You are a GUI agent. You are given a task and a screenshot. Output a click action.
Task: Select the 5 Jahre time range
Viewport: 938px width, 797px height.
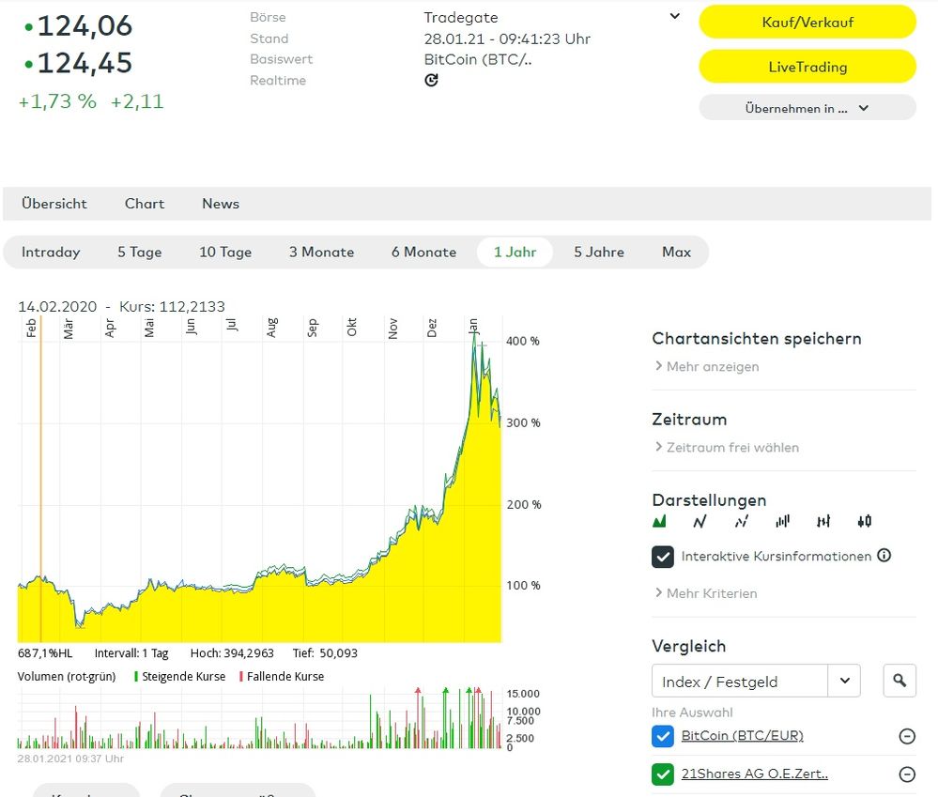(x=599, y=252)
